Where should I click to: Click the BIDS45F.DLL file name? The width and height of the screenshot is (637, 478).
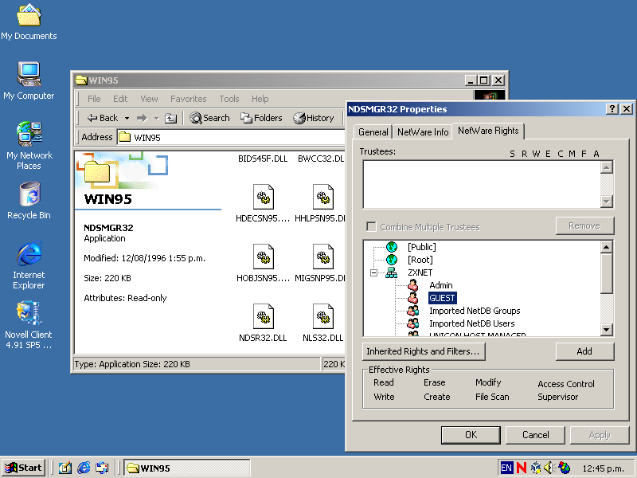click(x=263, y=159)
